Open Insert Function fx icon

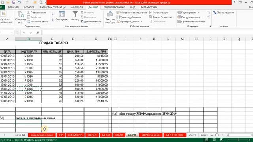point(38,32)
